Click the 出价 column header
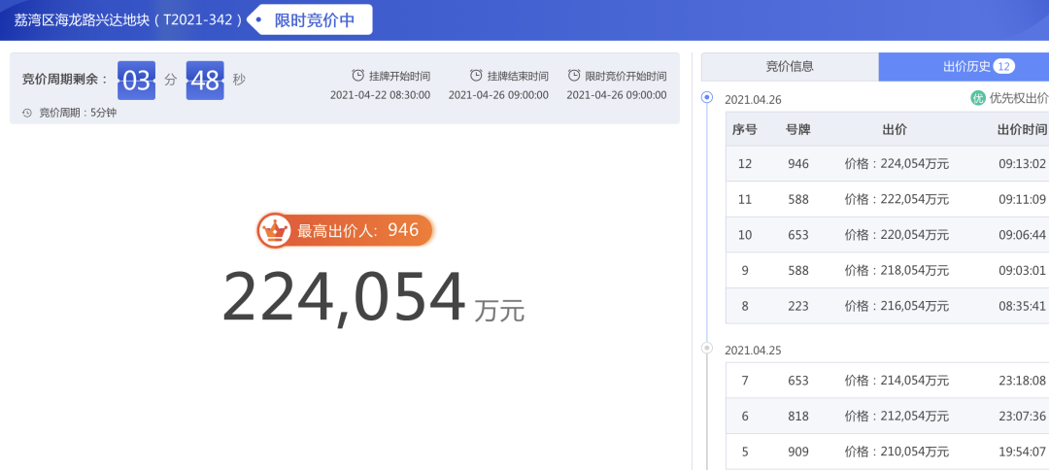Screen dimensions: 1049x470 [x=896, y=130]
